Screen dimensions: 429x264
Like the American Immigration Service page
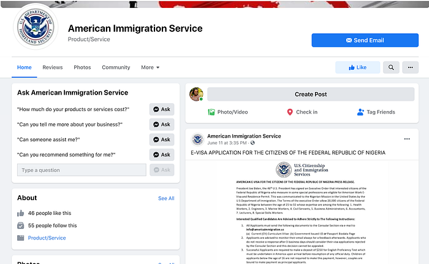[357, 68]
